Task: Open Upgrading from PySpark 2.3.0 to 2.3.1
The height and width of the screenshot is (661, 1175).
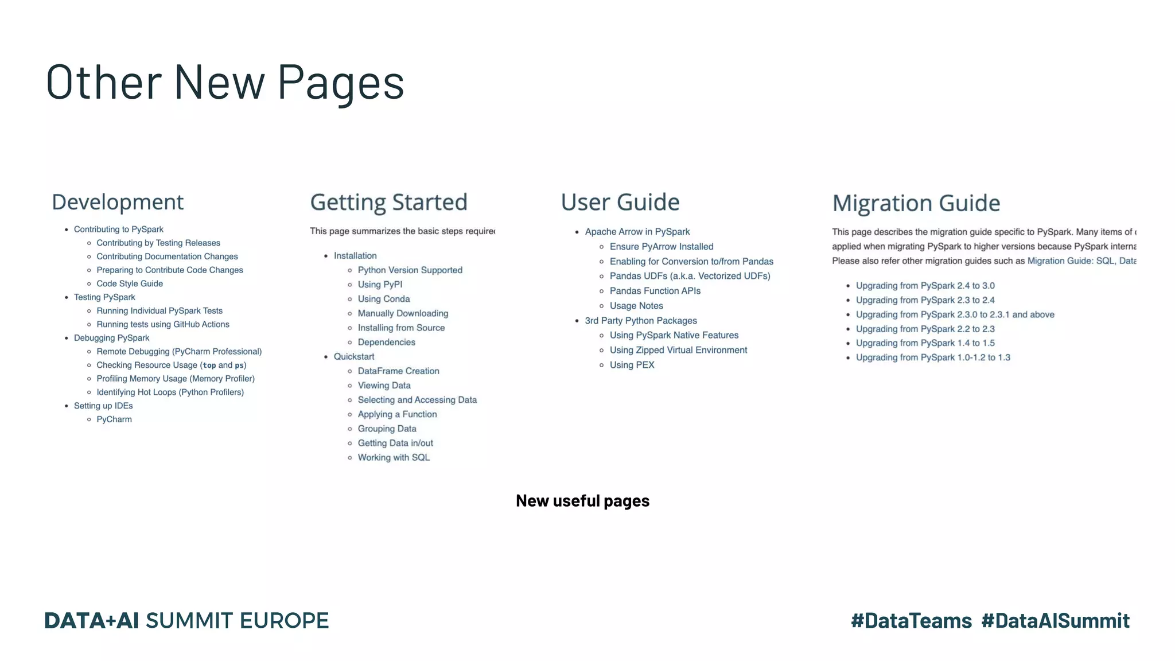Action: (955, 314)
